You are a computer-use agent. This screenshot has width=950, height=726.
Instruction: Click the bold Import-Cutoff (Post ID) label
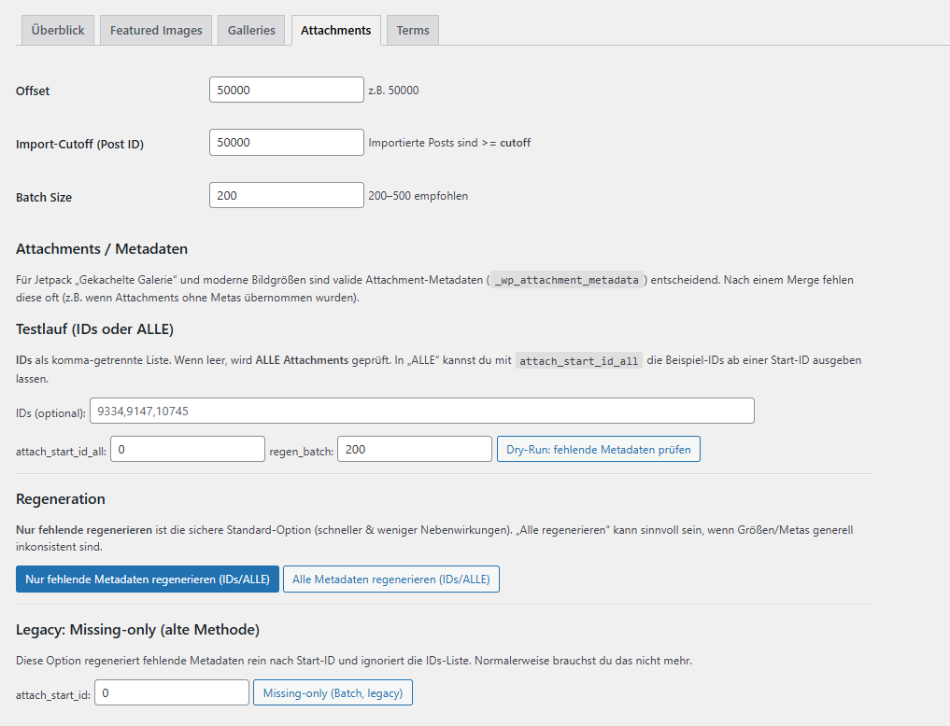coord(79,145)
